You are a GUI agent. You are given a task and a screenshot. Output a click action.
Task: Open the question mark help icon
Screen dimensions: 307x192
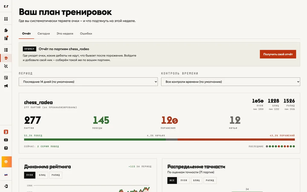[6, 148]
